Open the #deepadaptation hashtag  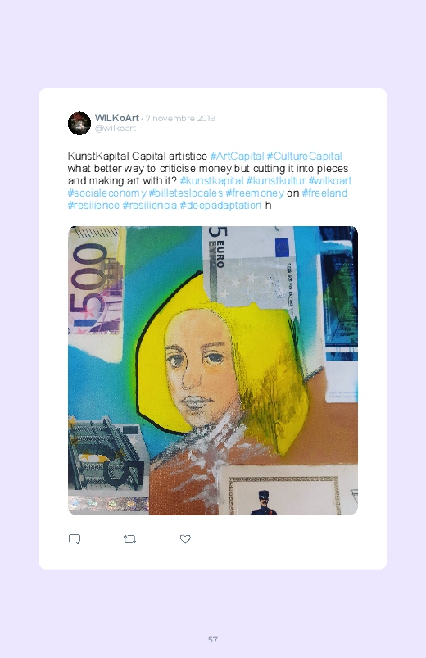220,205
